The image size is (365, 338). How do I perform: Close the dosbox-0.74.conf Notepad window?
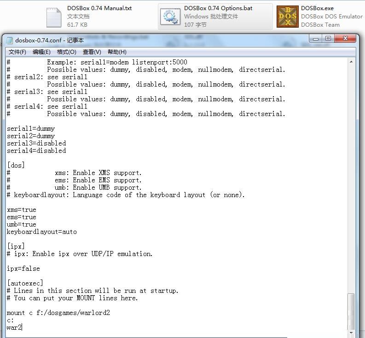tap(345, 39)
